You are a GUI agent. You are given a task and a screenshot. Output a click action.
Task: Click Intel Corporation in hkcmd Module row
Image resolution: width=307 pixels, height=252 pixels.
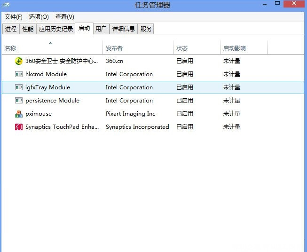pos(129,74)
